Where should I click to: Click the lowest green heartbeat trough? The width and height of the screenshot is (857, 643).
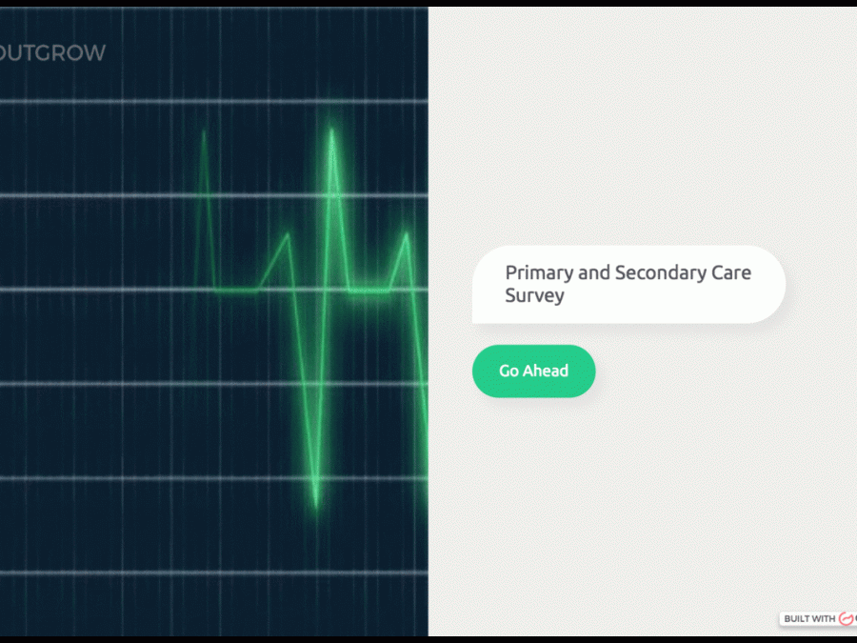(x=316, y=502)
